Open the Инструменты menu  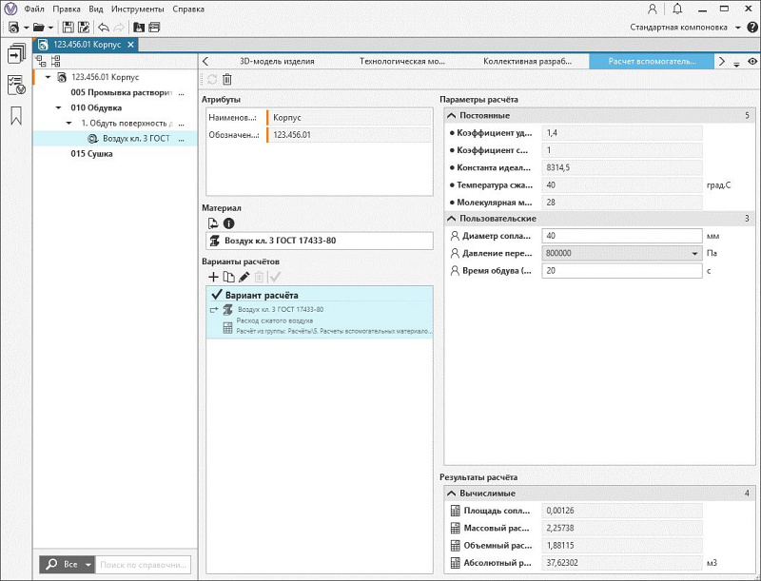(x=137, y=9)
